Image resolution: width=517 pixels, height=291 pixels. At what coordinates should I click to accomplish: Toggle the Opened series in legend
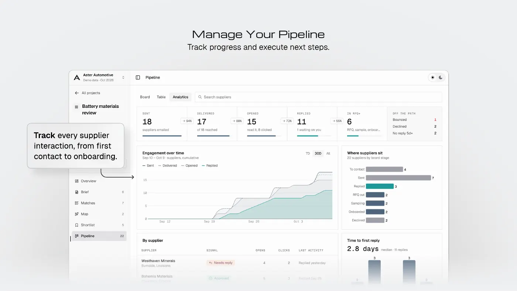[189, 165]
